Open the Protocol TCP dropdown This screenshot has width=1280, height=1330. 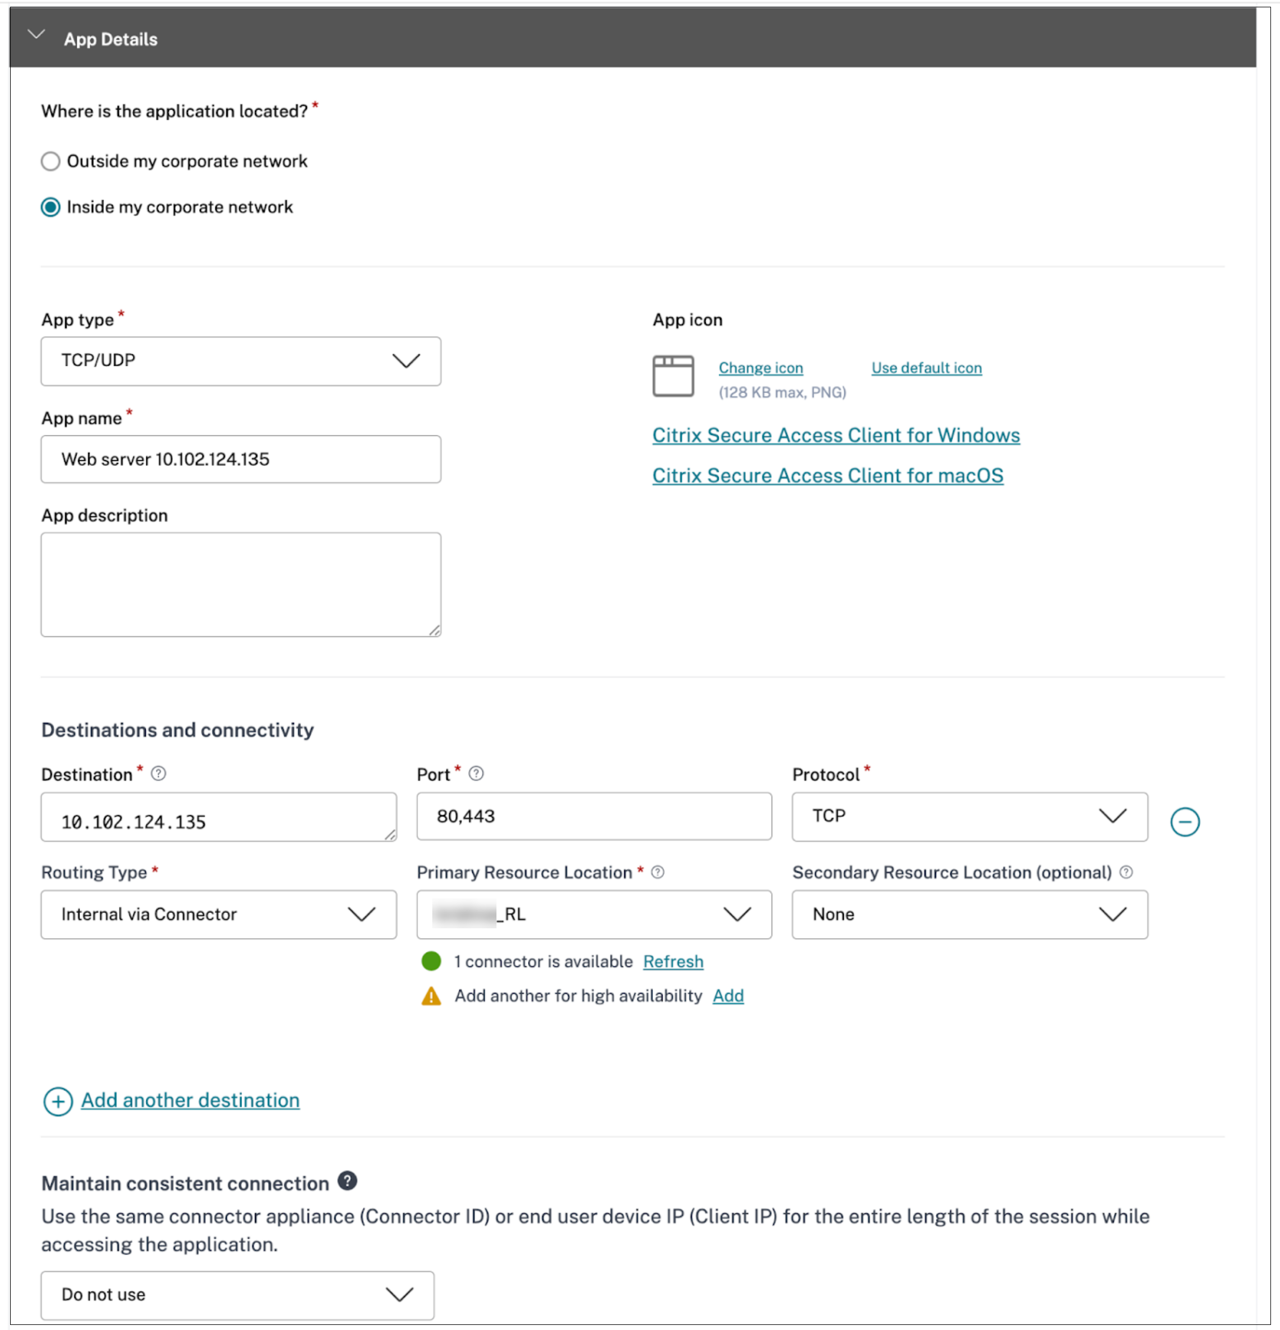point(969,816)
